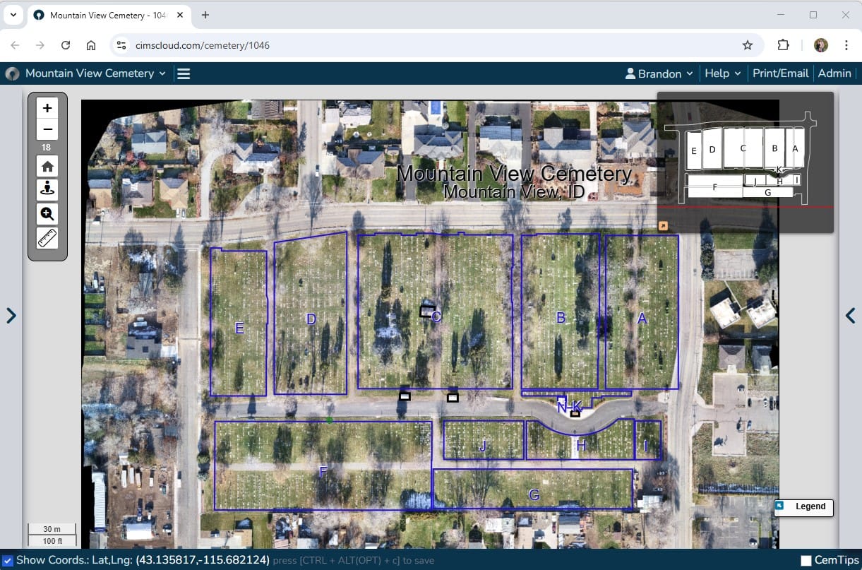Enable the CemTips checkbox
The image size is (862, 570).
click(806, 561)
